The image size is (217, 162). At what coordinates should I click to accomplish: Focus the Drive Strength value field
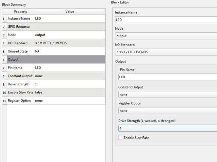[x=167, y=128]
